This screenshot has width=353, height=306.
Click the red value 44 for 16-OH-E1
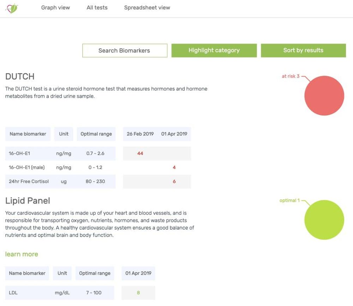point(140,153)
